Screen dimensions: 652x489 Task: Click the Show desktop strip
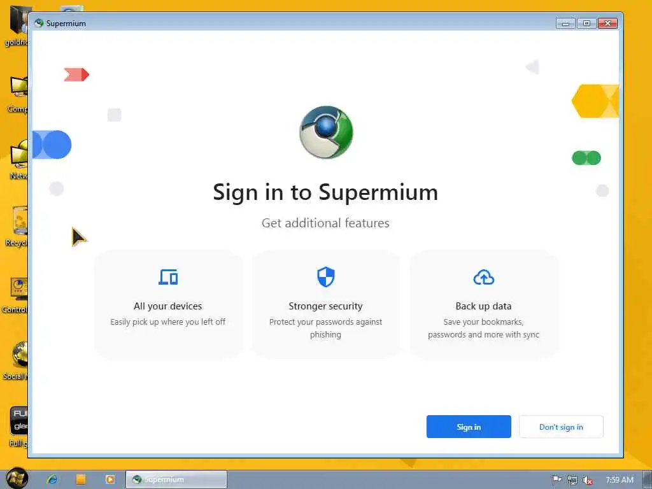pos(647,479)
